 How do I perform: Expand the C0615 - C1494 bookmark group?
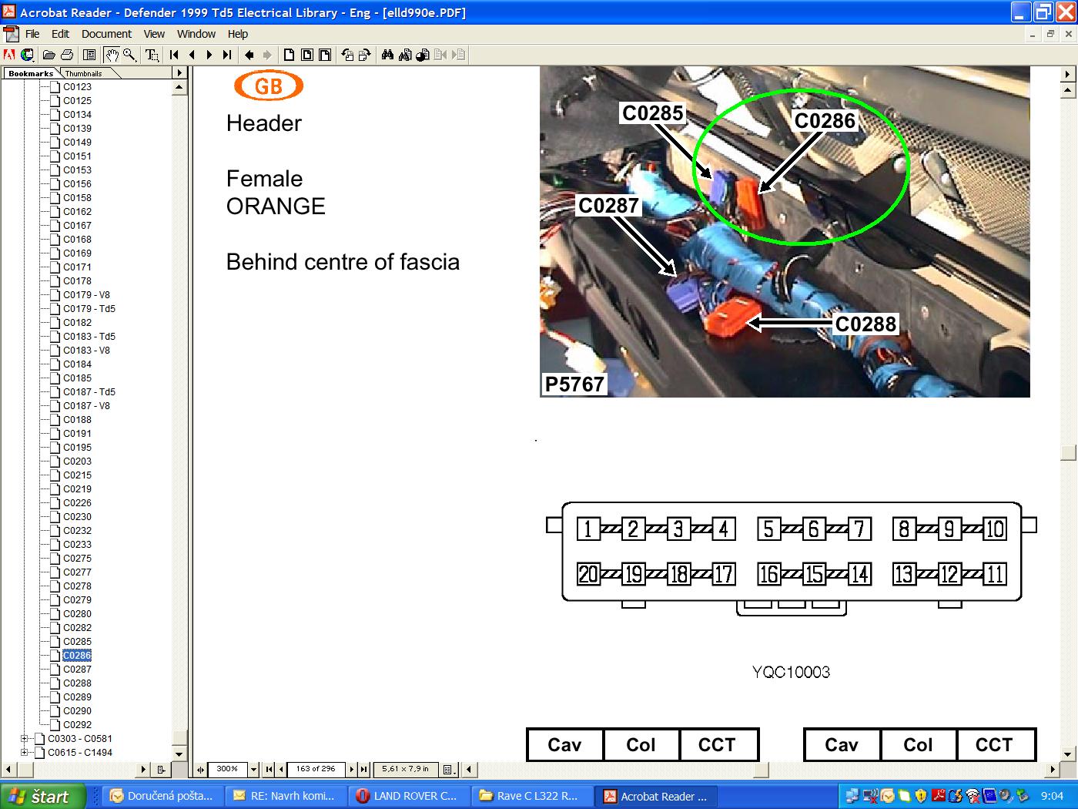tap(25, 752)
